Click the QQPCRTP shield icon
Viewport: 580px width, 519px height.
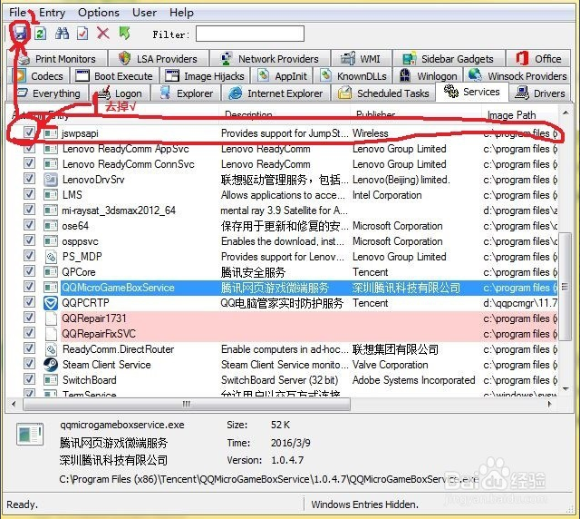tap(51, 303)
